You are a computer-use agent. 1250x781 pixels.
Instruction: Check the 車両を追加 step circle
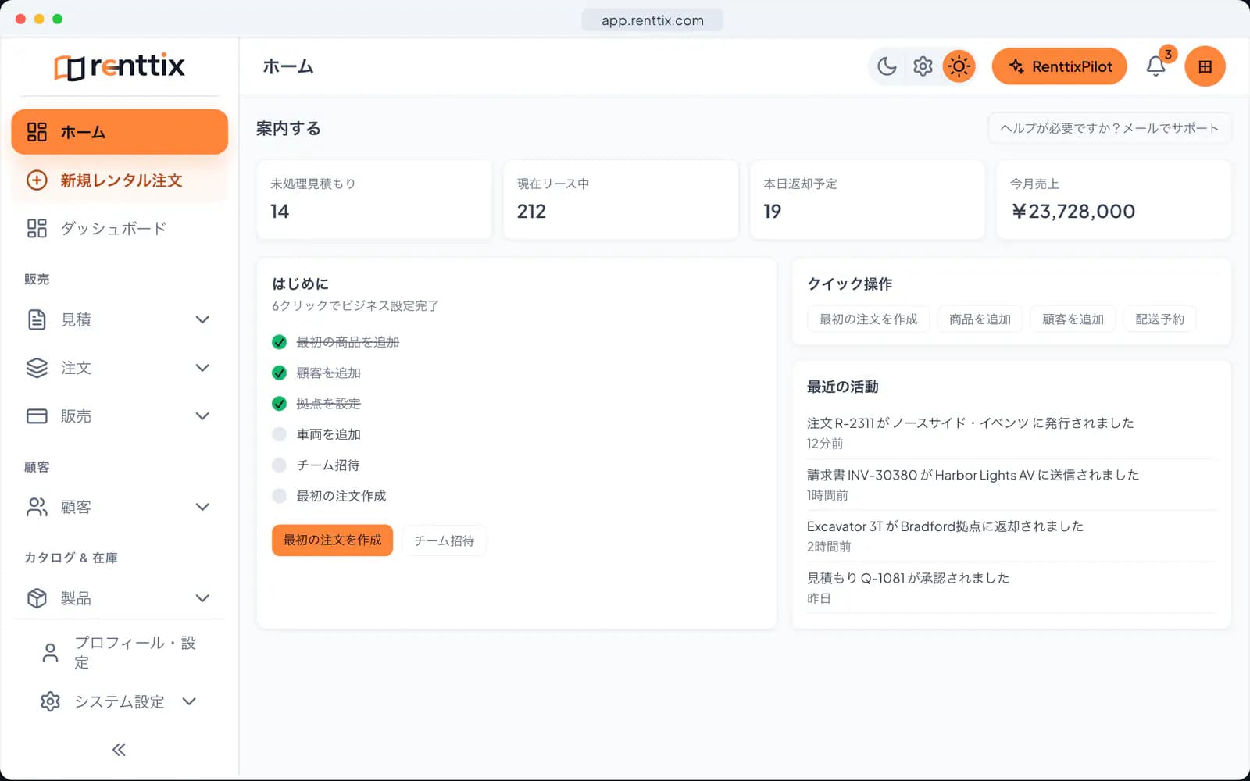point(279,434)
